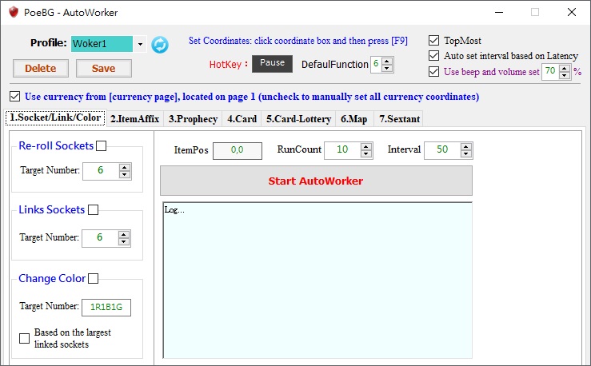
Task: Open the 3.Prophecy tab
Action: click(193, 119)
